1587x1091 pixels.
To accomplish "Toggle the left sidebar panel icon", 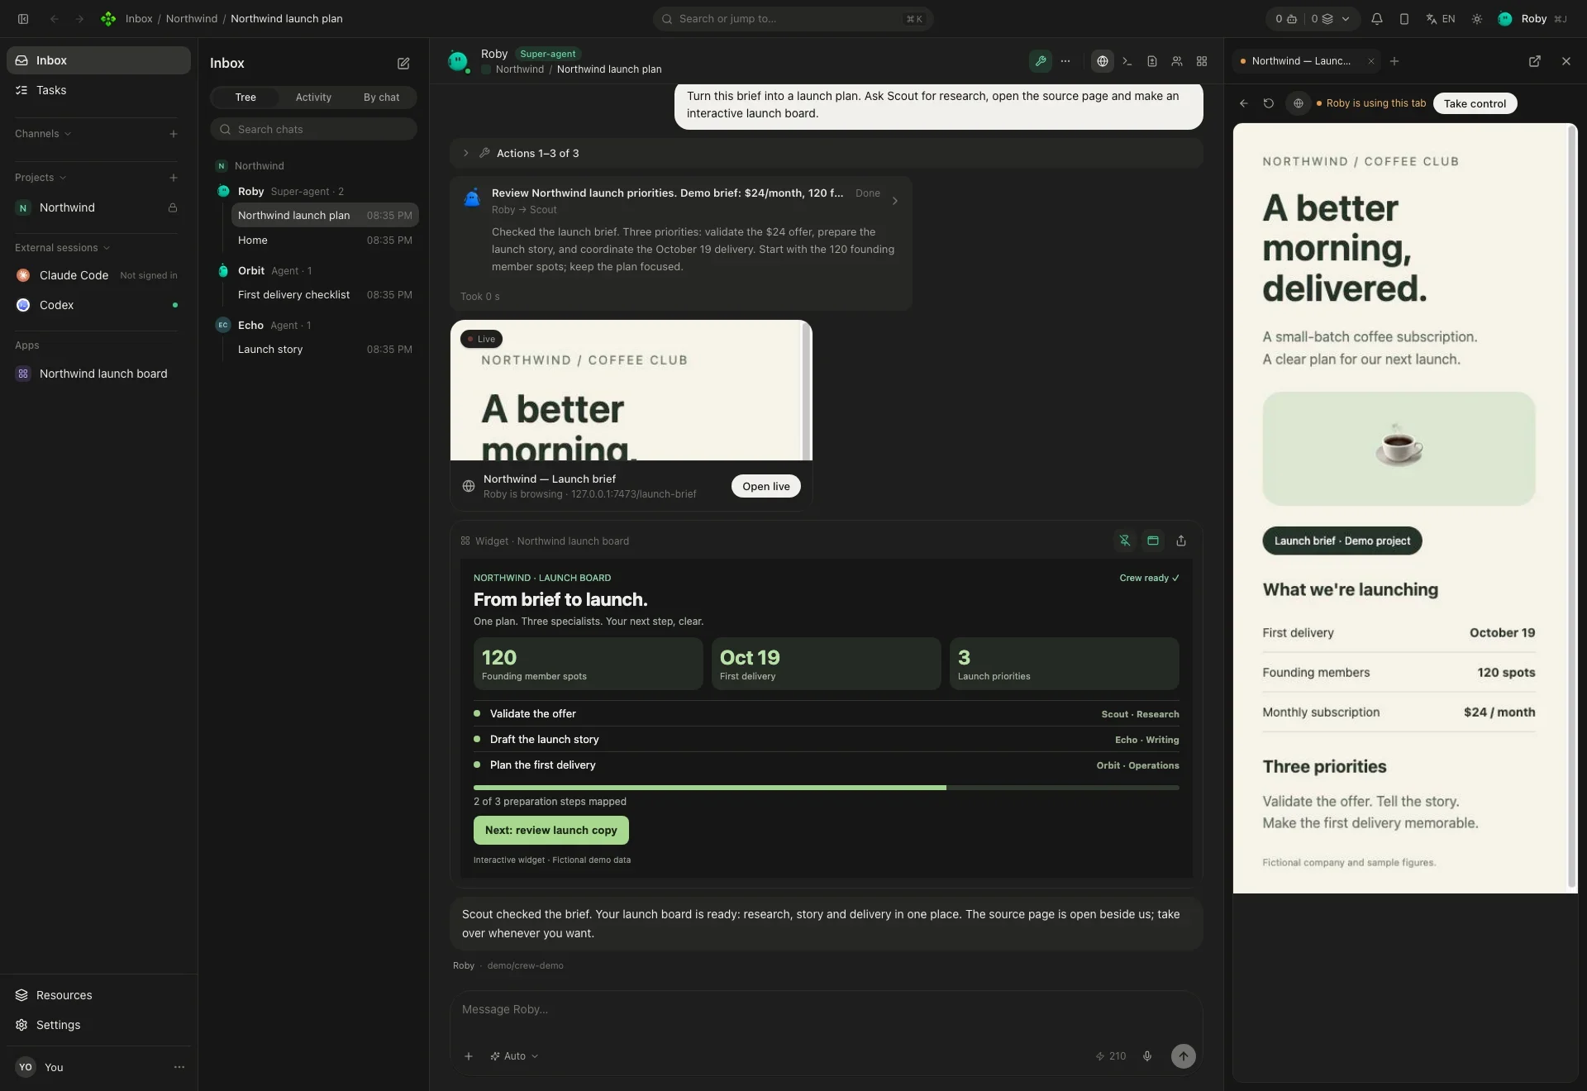I will 23,19.
